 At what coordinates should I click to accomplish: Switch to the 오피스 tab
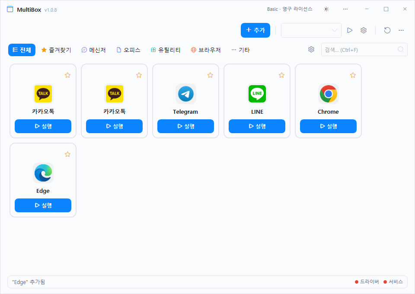click(128, 50)
